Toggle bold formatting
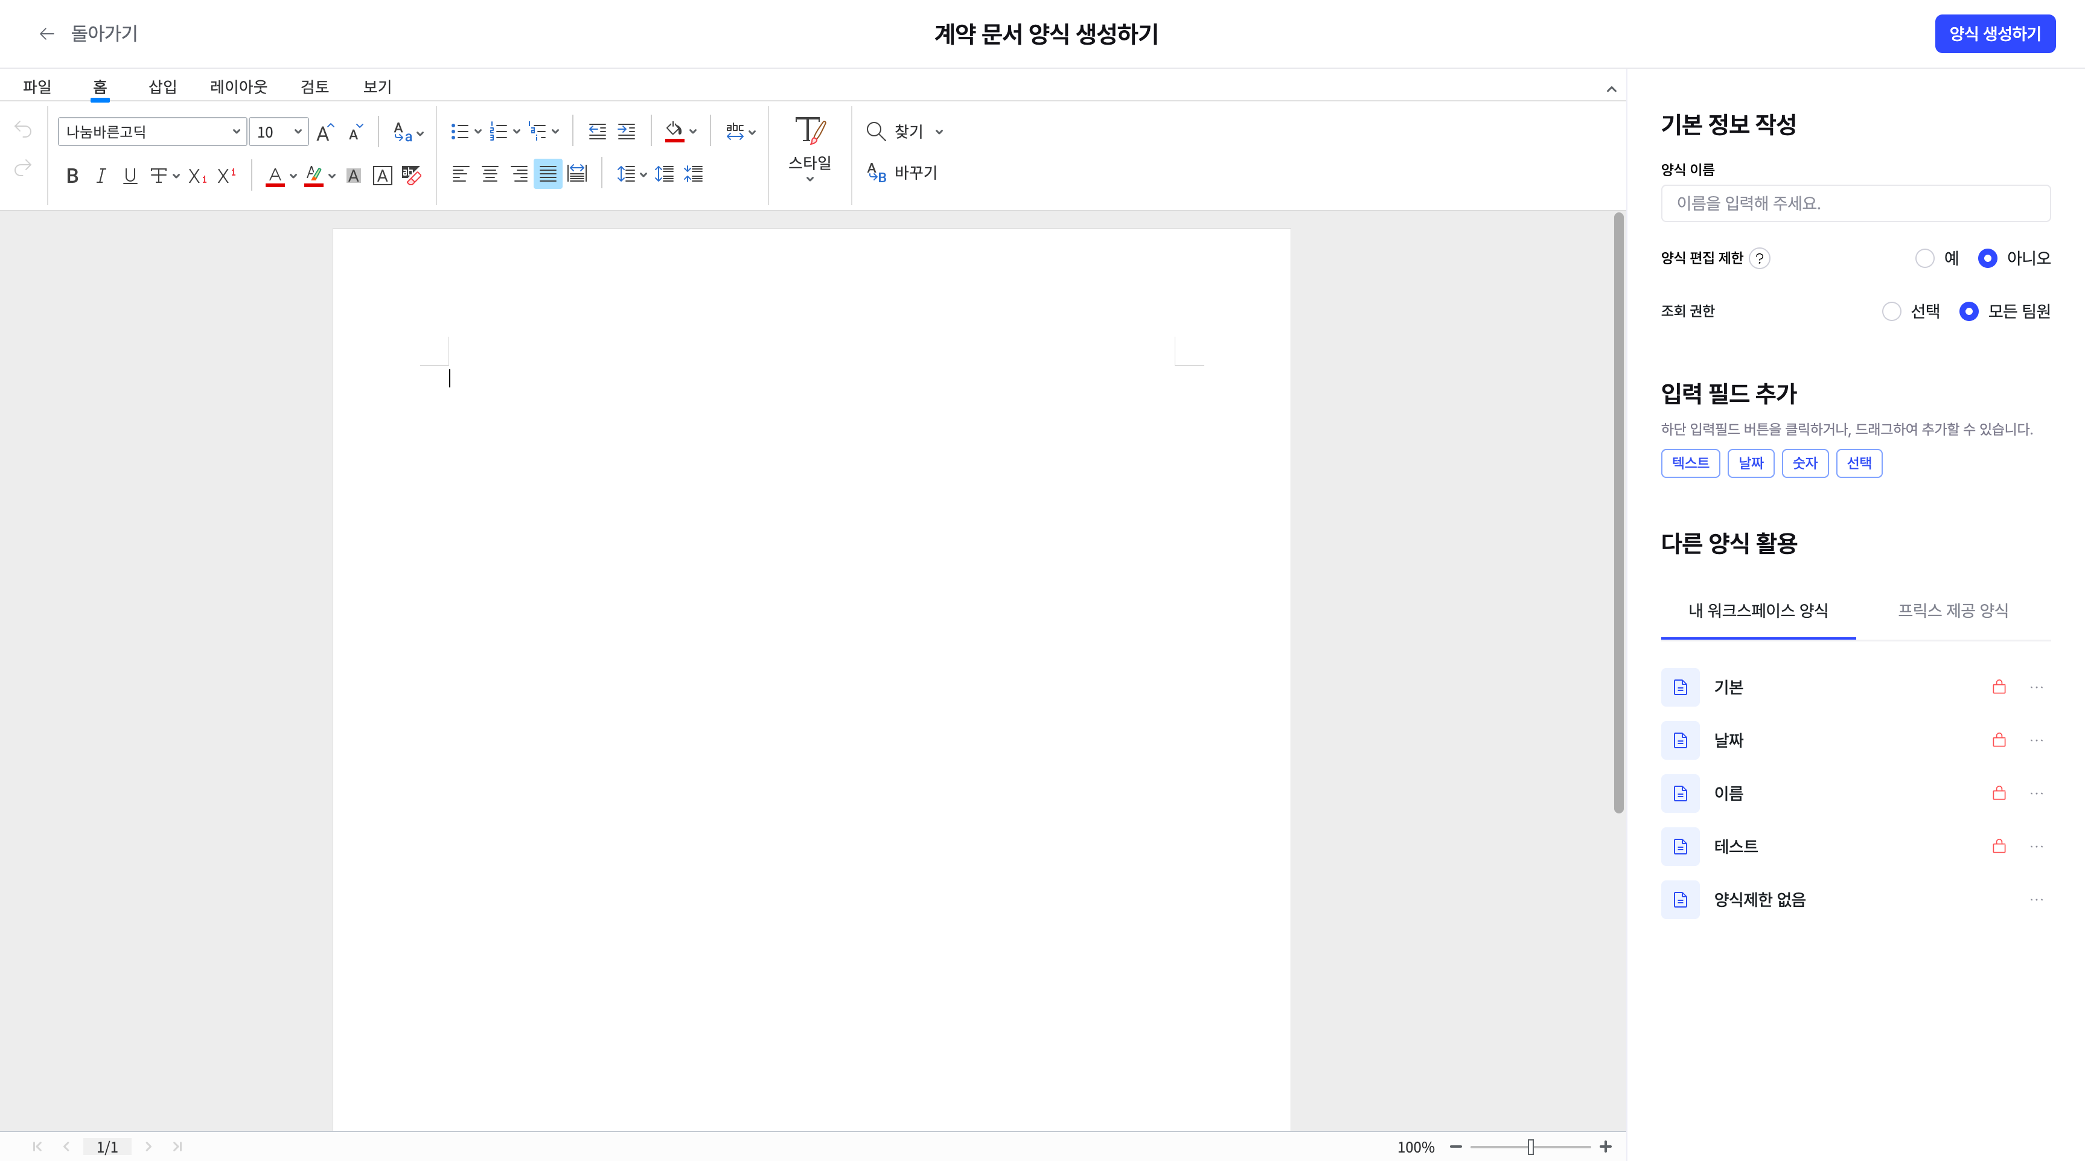This screenshot has height=1161, width=2085. point(72,176)
